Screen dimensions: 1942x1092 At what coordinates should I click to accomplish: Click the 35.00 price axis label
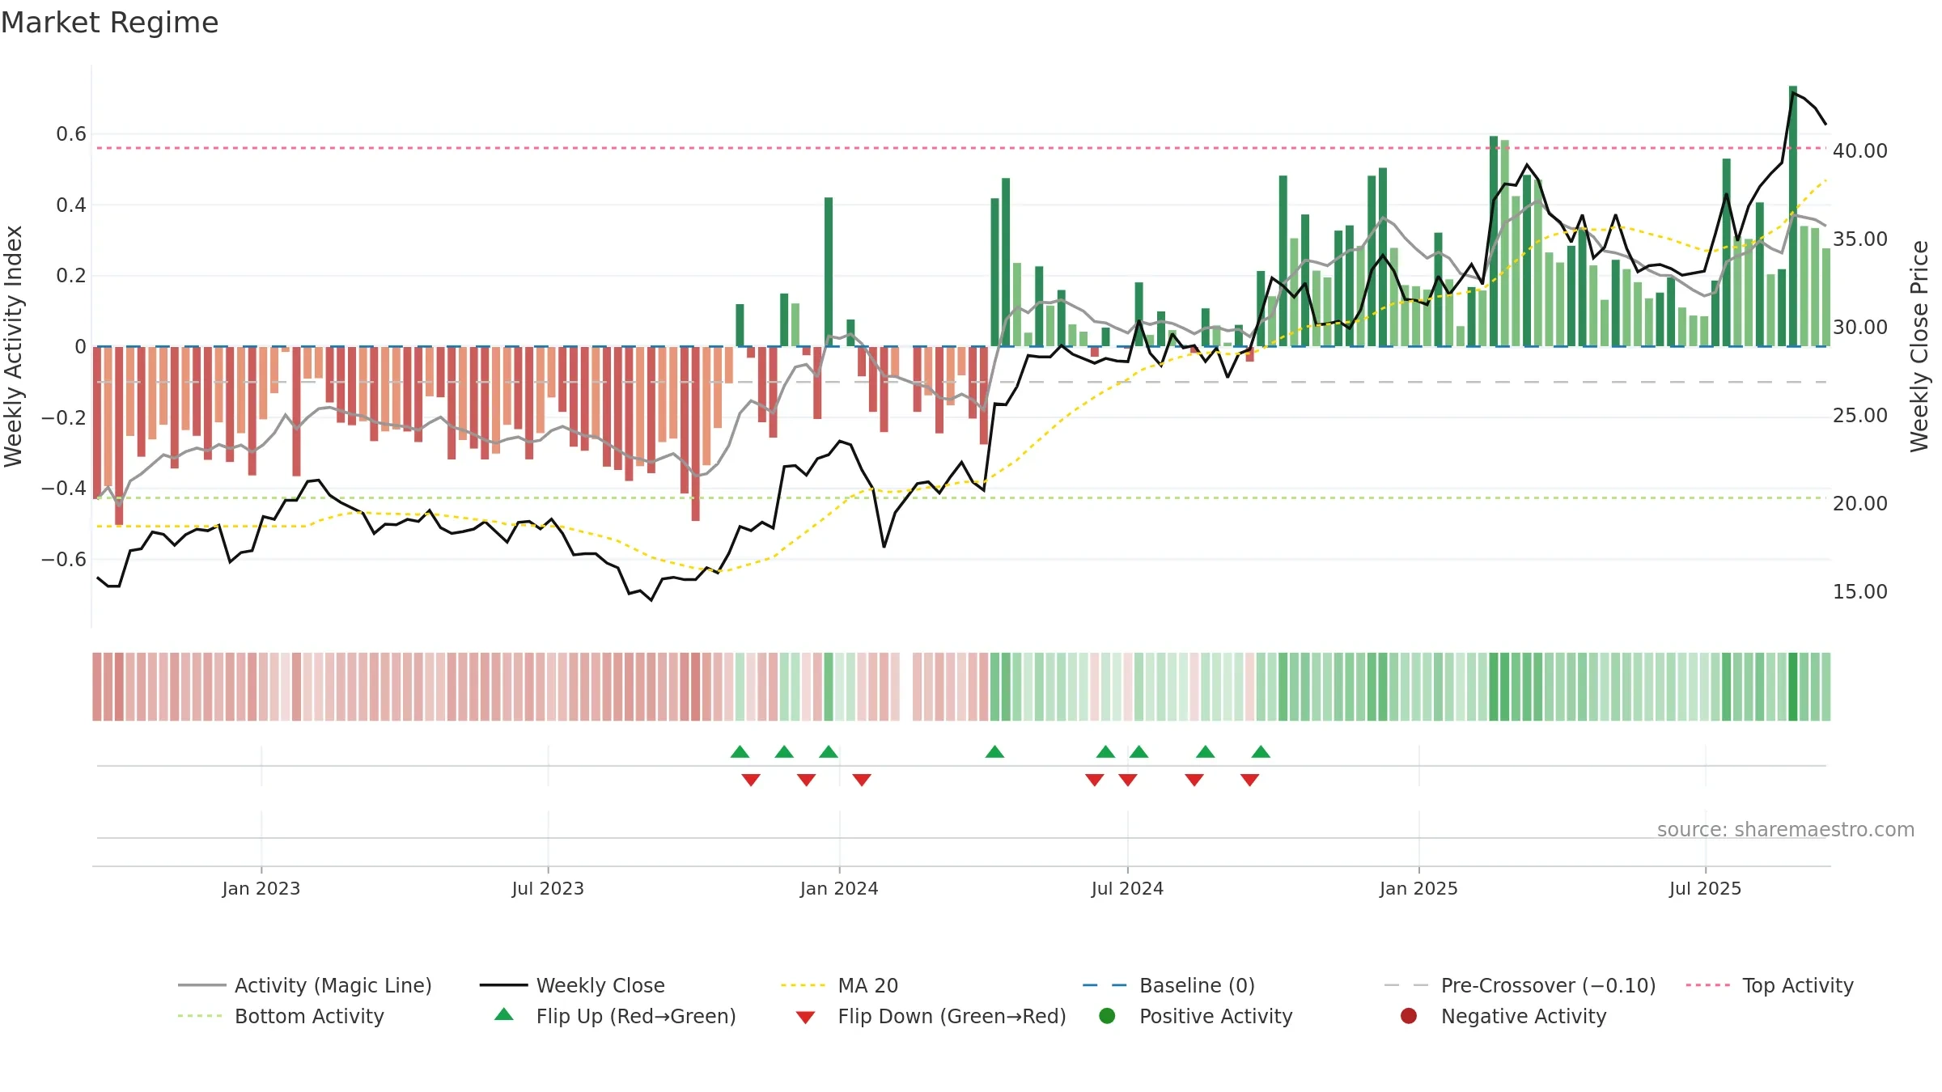click(1859, 239)
